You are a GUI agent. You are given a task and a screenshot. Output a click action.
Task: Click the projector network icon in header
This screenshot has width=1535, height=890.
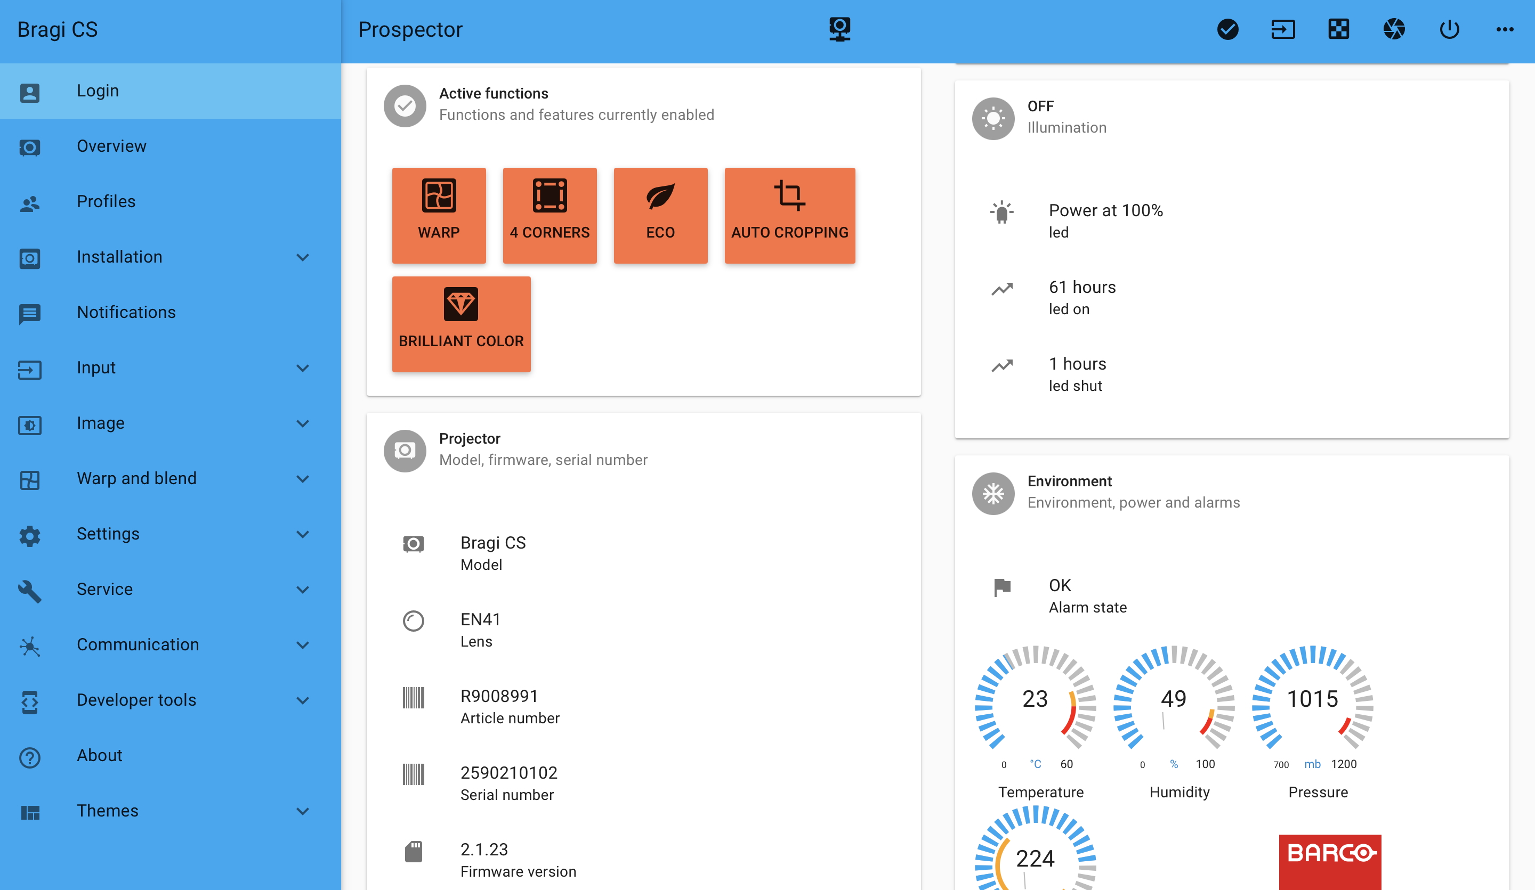click(839, 29)
